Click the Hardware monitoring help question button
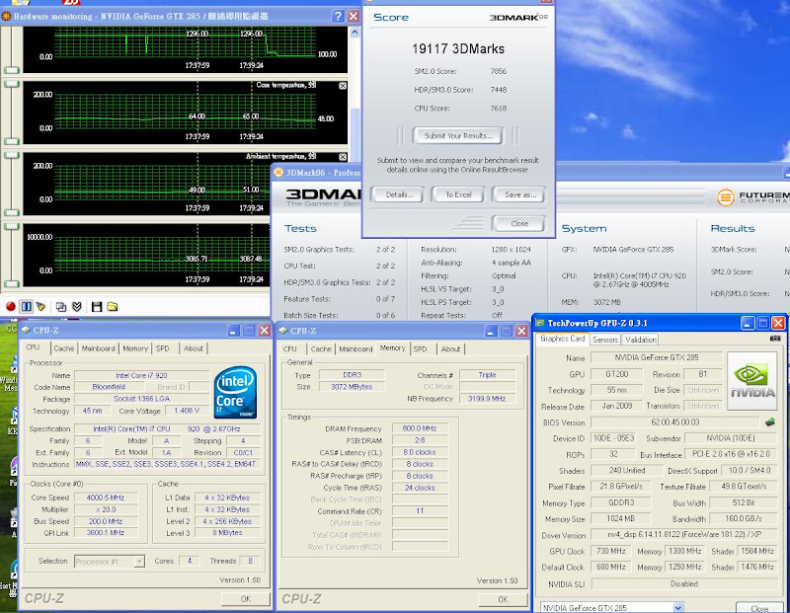The width and height of the screenshot is (790, 613). point(339,16)
